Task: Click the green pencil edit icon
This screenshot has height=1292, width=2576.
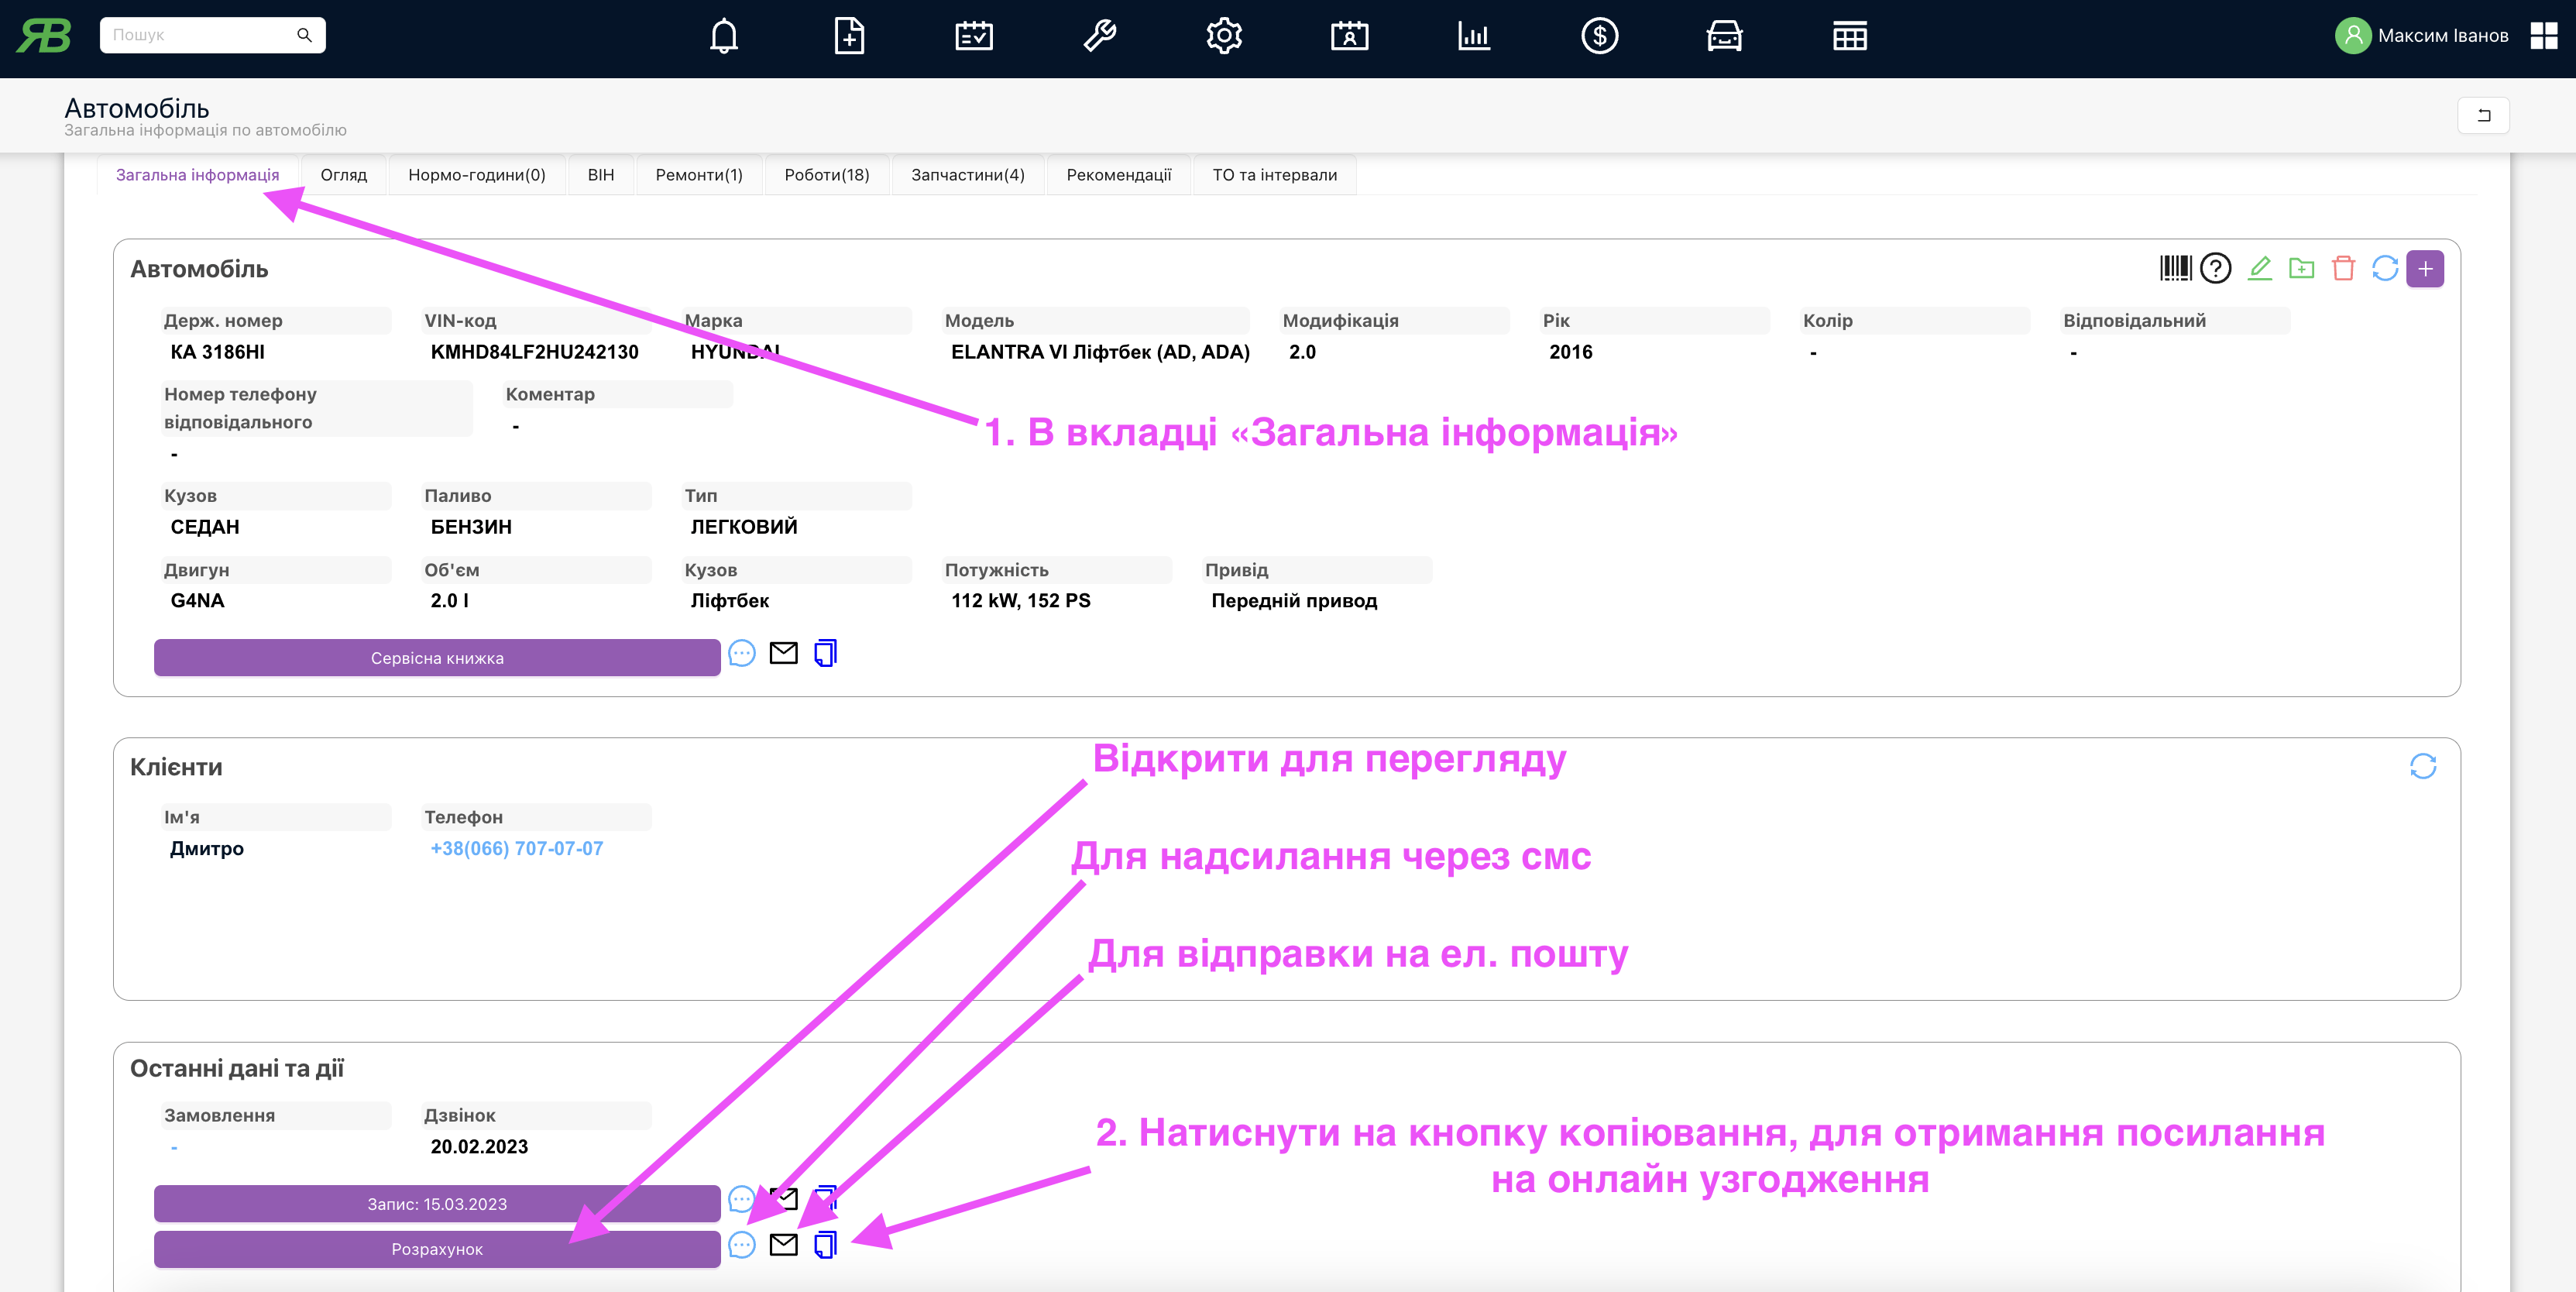Action: pos(2259,268)
